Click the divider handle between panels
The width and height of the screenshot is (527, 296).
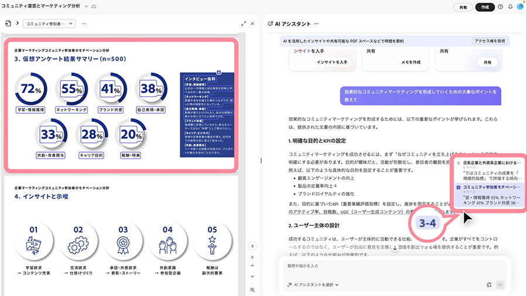coord(261,161)
